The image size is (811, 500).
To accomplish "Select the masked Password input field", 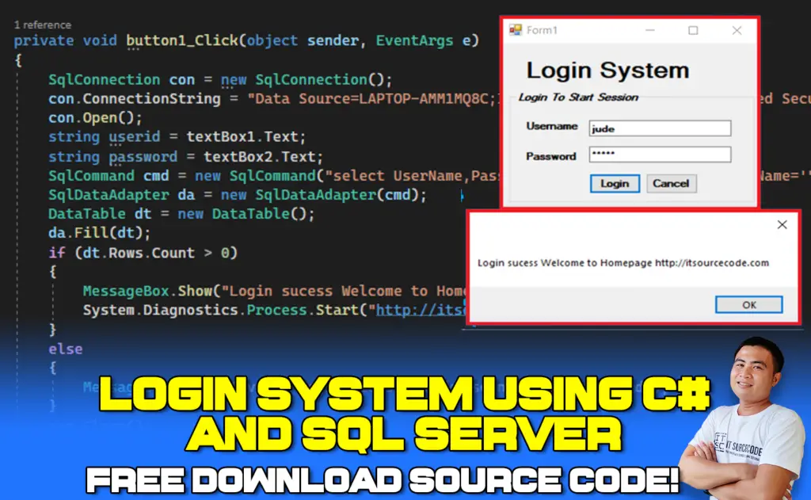I will point(659,155).
